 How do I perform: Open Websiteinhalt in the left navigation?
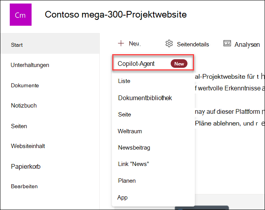(28, 146)
